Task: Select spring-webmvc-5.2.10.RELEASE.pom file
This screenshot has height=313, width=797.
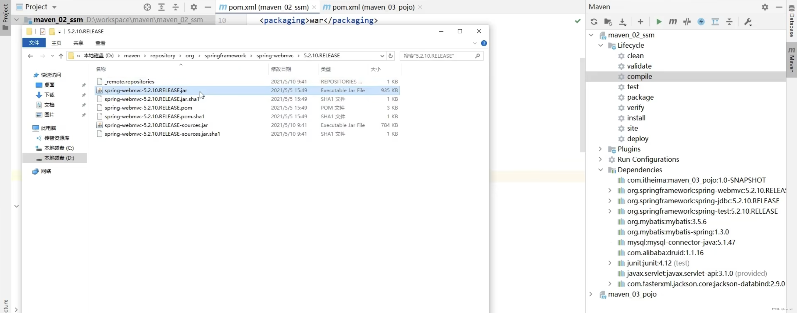Action: pyautogui.click(x=148, y=107)
